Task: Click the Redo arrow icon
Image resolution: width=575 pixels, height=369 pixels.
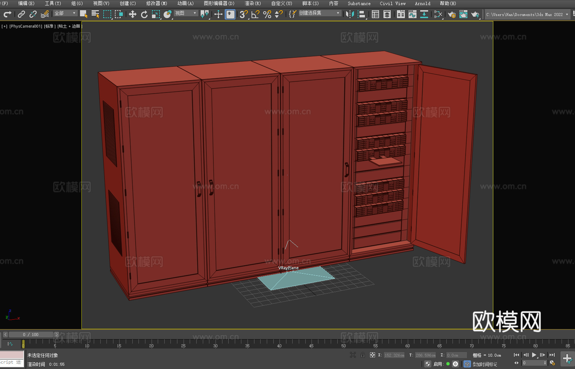Action: [7, 14]
